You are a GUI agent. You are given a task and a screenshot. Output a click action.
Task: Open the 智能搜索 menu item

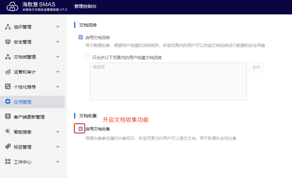[32, 132]
